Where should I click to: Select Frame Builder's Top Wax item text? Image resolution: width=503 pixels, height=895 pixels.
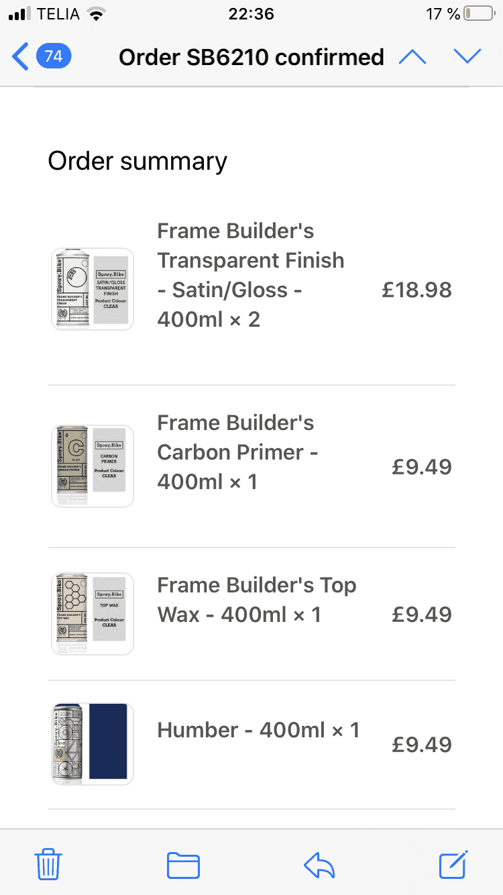pos(256,600)
